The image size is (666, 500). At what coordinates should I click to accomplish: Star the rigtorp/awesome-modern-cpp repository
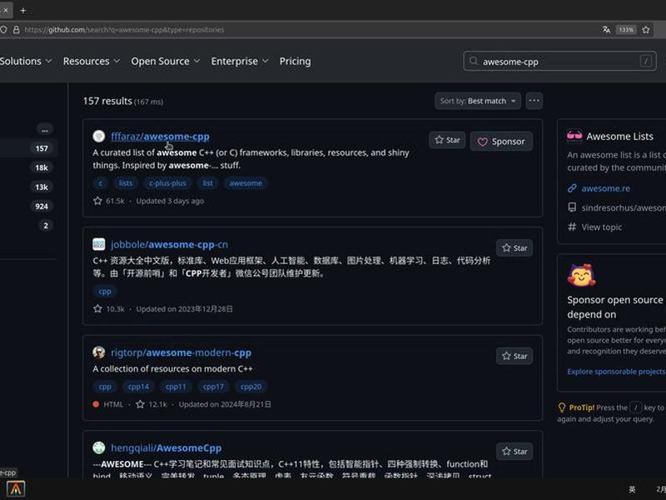tap(514, 356)
